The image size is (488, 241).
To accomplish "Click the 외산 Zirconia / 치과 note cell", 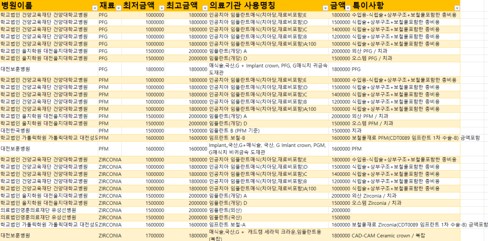I will coord(406,196).
